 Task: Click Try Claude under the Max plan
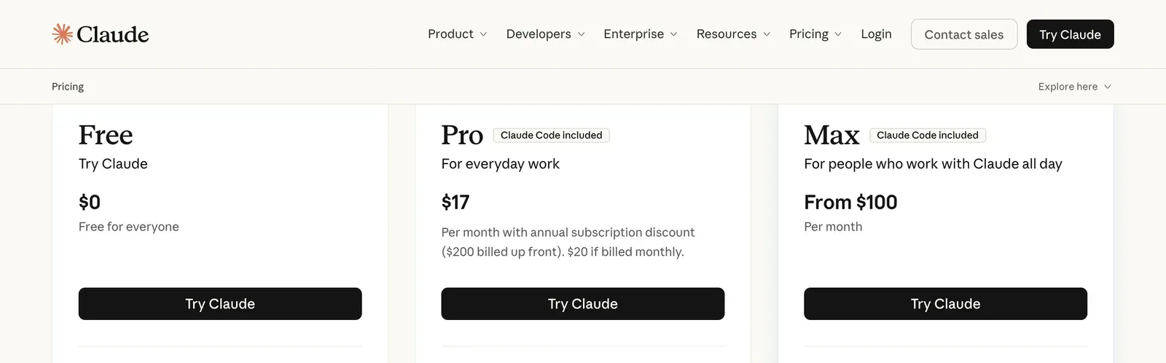click(945, 304)
